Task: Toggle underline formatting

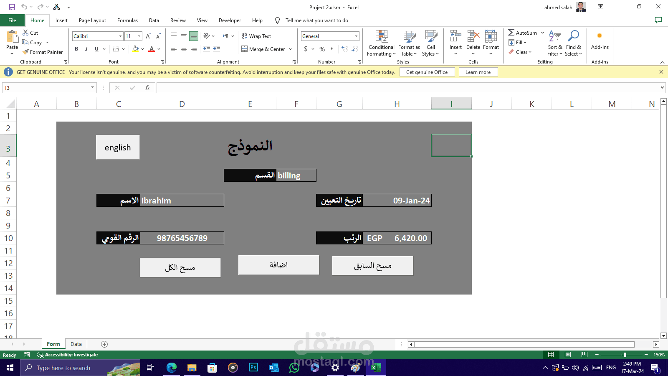Action: pos(96,49)
